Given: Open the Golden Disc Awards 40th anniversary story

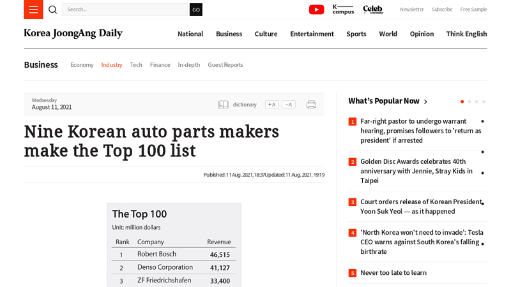Looking at the screenshot, I should tap(416, 171).
